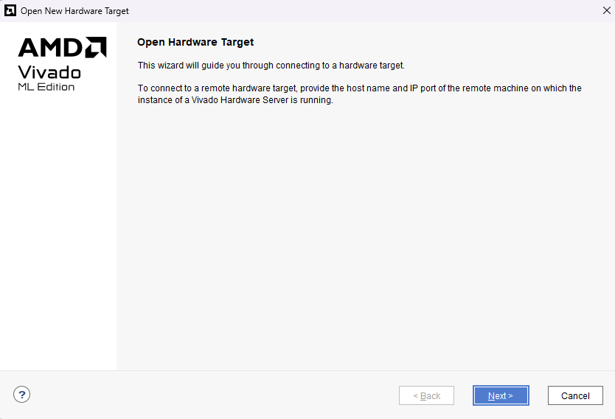The image size is (615, 419).
Task: Click the help question mark icon
Action: [x=22, y=394]
